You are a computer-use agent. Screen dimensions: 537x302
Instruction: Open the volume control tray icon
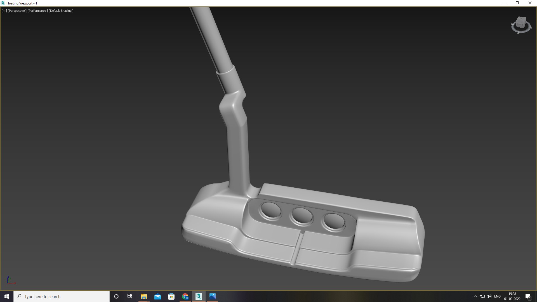[x=489, y=296]
